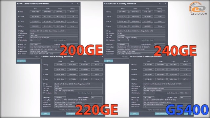Viewport: 210px width, 118px height.
Task: Click CPU Type field in Athlon 240GE window
Action: point(141,31)
